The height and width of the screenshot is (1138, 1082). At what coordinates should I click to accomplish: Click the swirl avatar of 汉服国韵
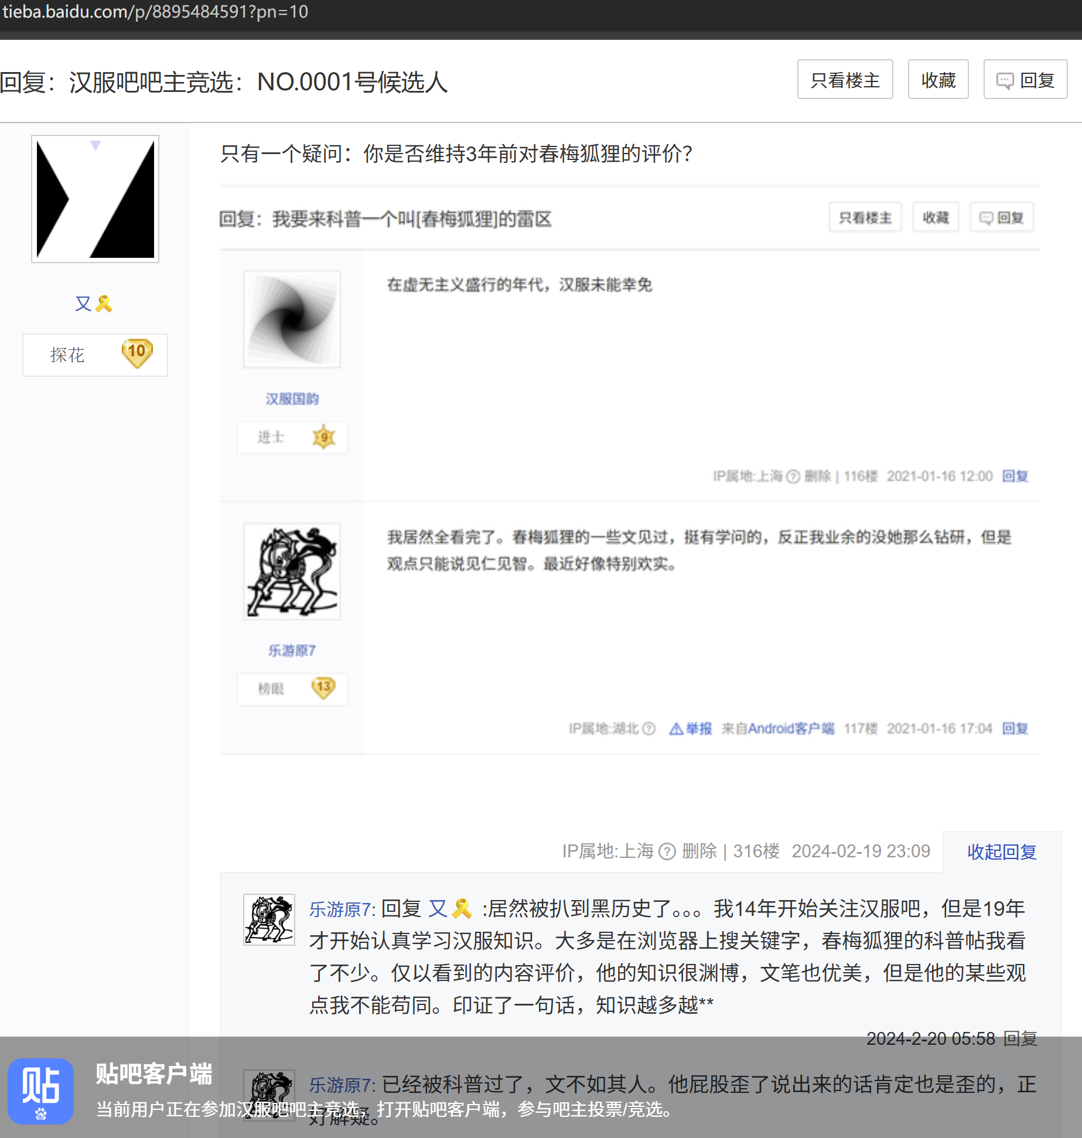pos(292,319)
